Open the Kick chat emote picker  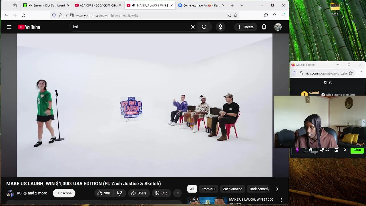pos(311,150)
